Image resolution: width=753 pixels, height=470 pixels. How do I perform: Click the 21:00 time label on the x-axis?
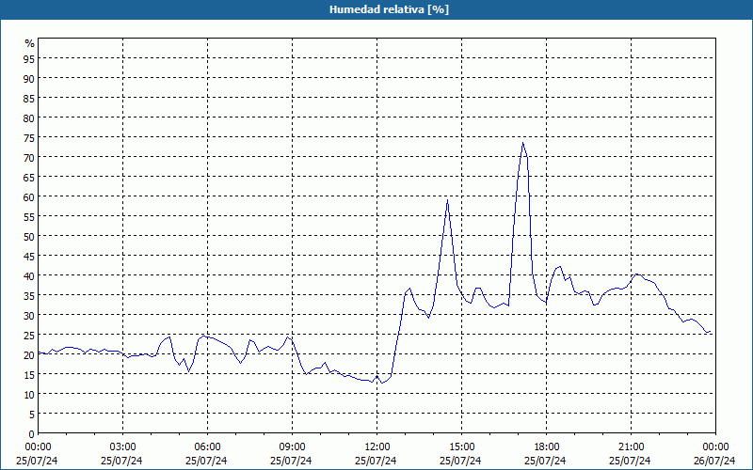(631, 447)
